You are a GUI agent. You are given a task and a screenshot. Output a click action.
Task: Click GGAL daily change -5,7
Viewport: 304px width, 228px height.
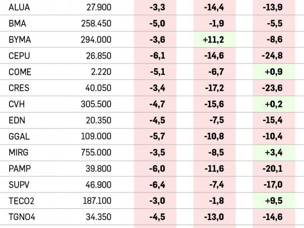pyautogui.click(x=157, y=136)
